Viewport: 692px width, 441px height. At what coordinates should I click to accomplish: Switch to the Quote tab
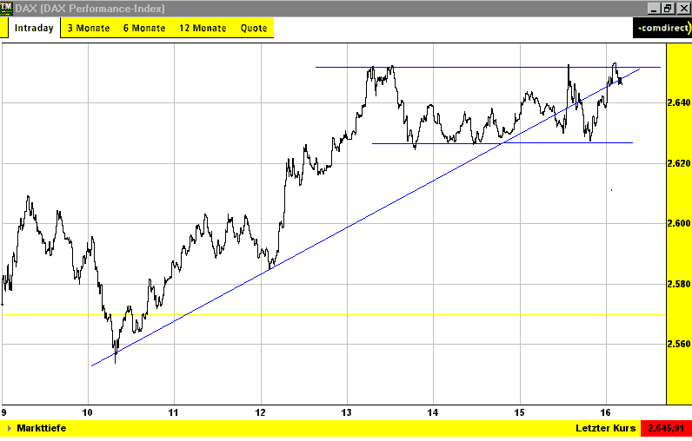[254, 28]
